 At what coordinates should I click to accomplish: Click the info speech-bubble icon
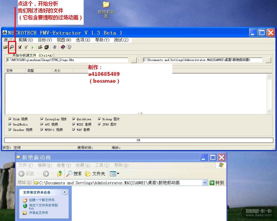click(69, 47)
